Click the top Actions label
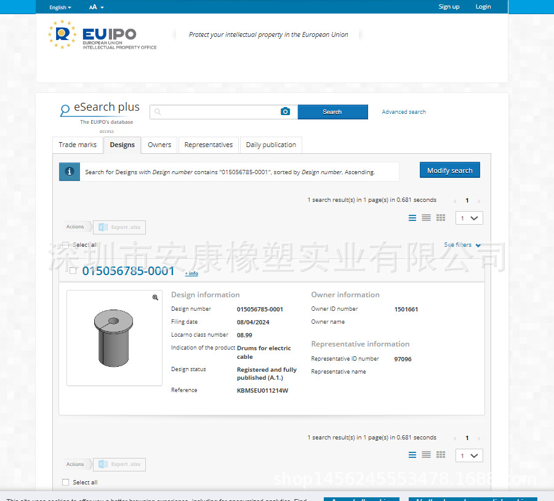Viewport: 554px width, 501px height. pyautogui.click(x=75, y=227)
